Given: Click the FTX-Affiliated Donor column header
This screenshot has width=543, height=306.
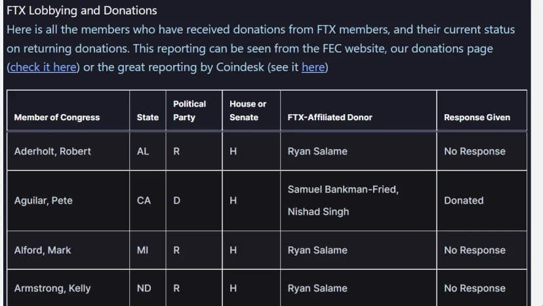Looking at the screenshot, I should click(x=329, y=118).
